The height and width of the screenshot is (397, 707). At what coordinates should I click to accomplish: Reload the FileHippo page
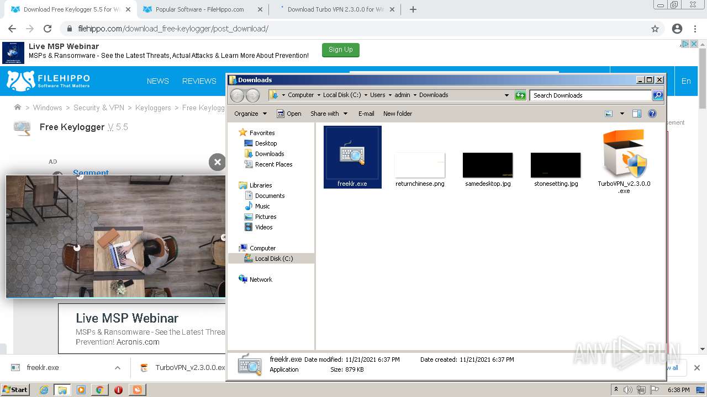[x=48, y=29]
